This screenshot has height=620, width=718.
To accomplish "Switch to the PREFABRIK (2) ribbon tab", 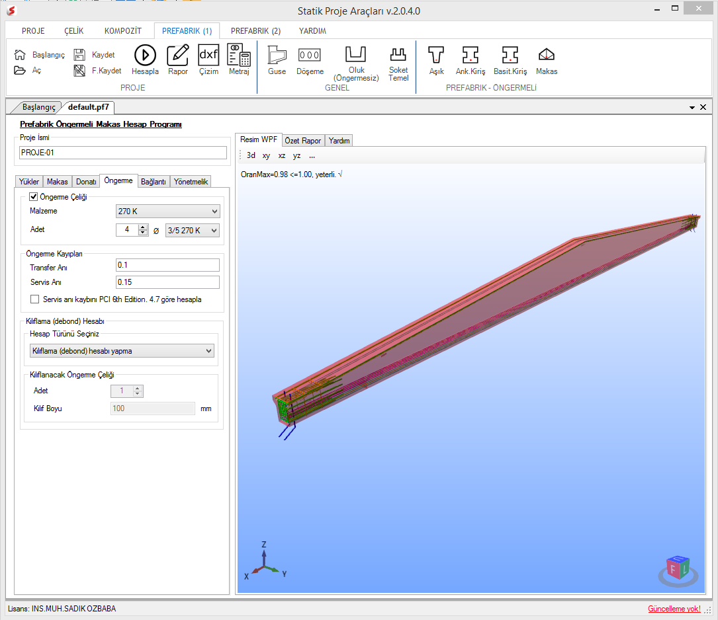I will coord(255,31).
